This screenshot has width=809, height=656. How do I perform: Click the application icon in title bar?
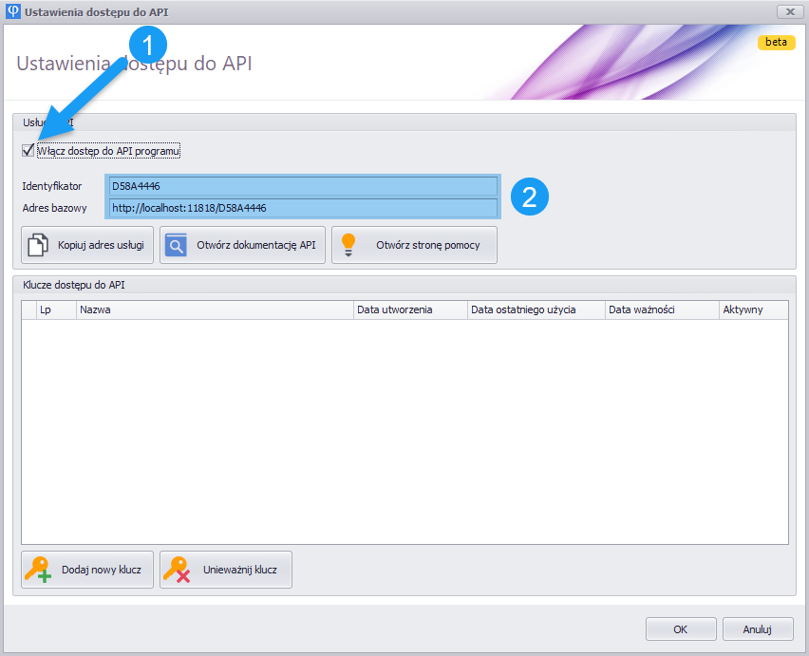(13, 11)
